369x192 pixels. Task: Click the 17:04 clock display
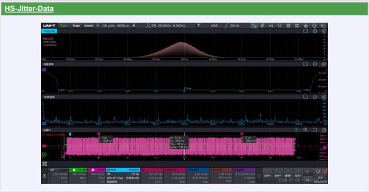pos(321,177)
